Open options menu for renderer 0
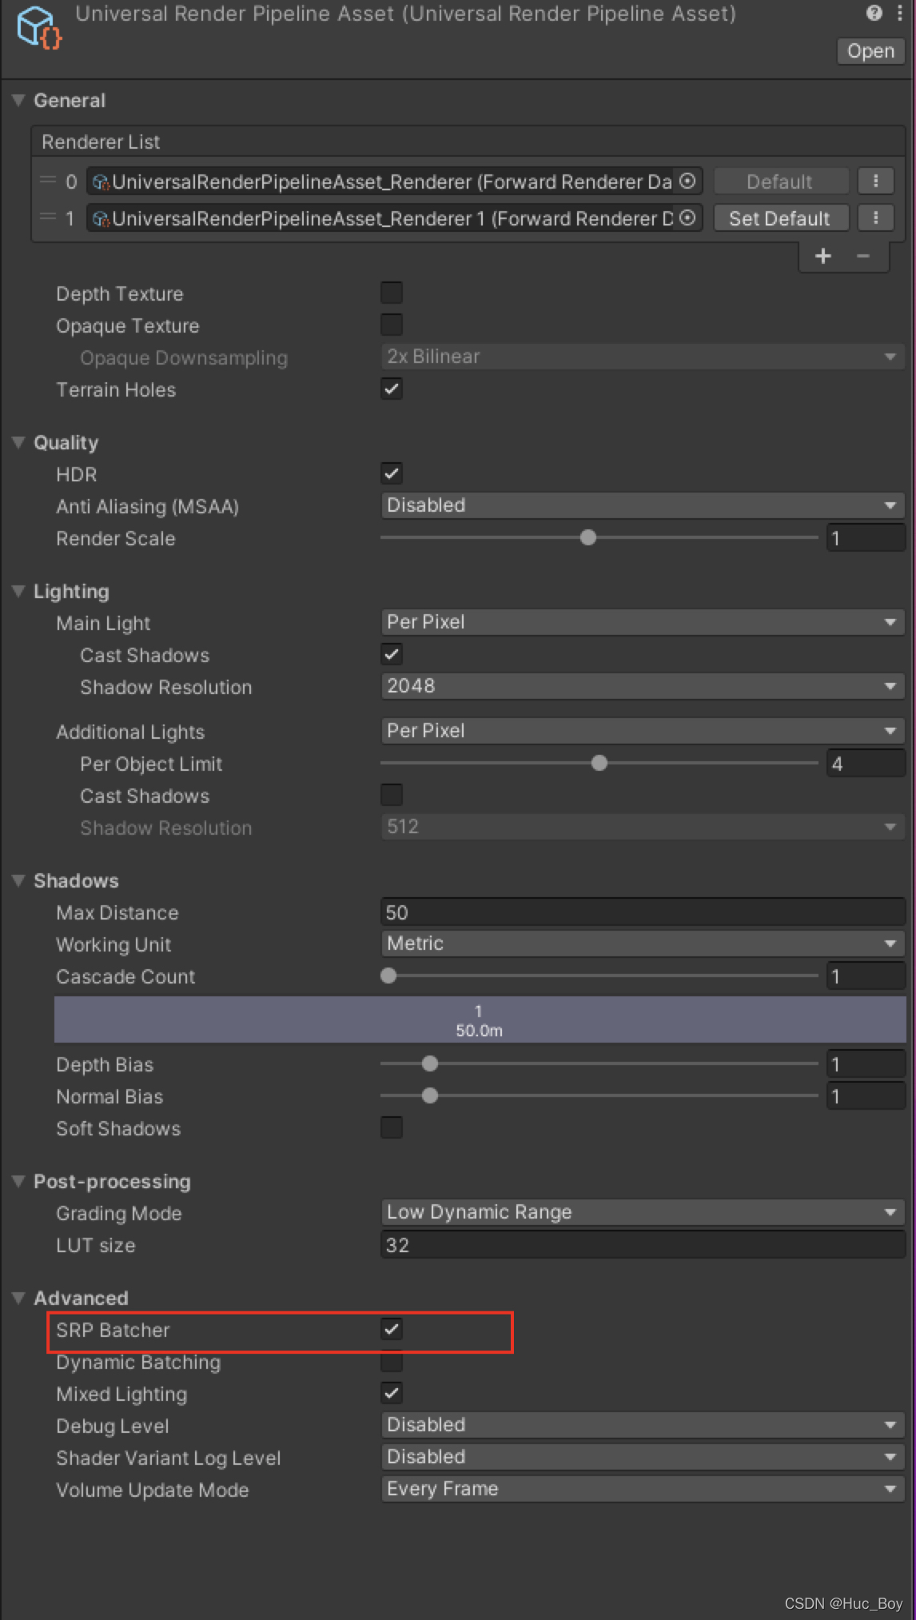The image size is (916, 1620). (875, 182)
